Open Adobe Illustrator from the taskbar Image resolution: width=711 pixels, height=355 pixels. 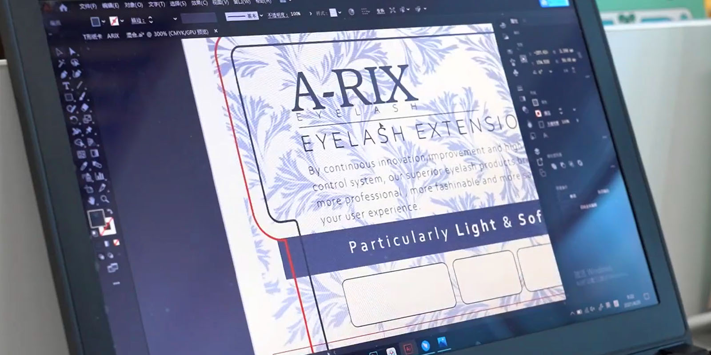407,348
